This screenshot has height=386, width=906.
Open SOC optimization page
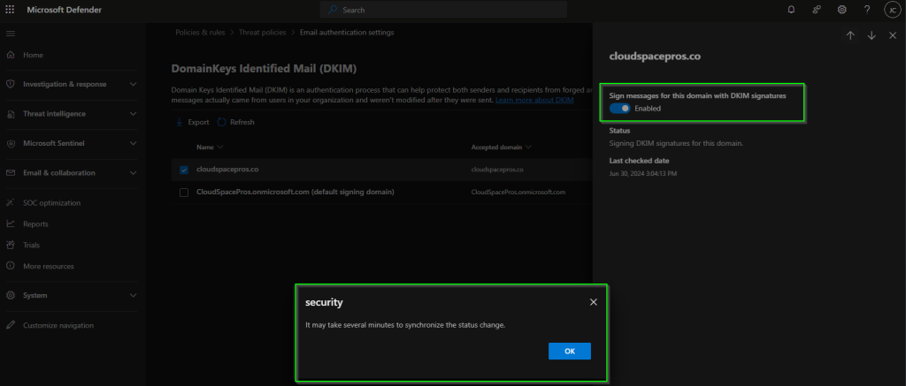(52, 203)
